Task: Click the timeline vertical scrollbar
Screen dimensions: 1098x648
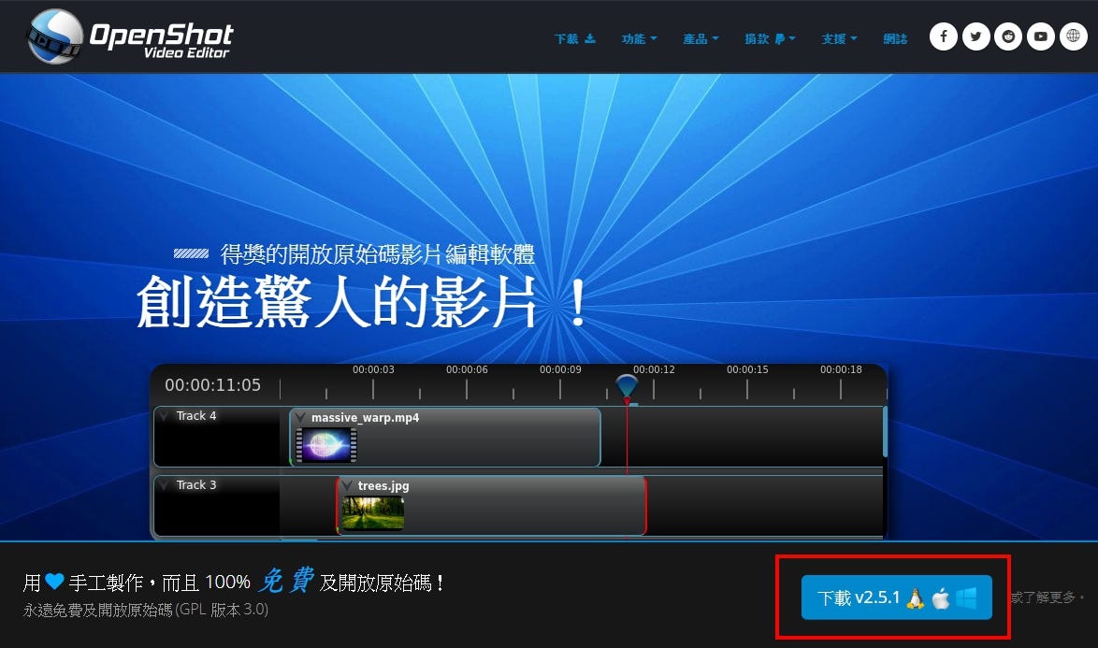Action: click(x=885, y=432)
